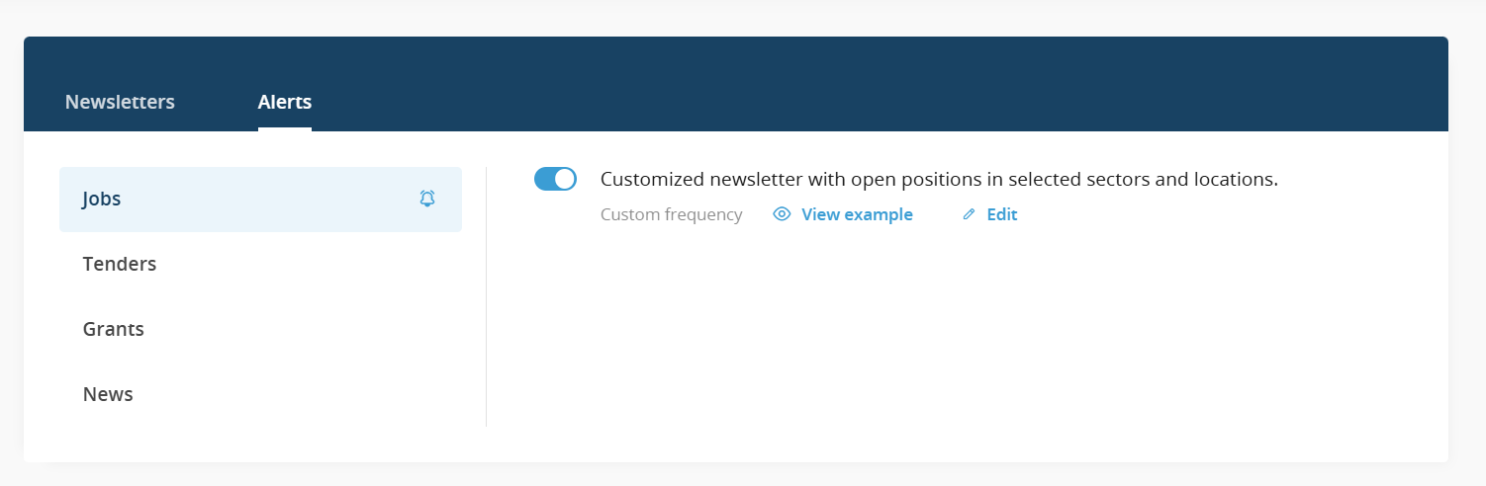The image size is (1486, 486).
Task: Click the vertical divider beside the sidebar
Action: click(x=486, y=296)
